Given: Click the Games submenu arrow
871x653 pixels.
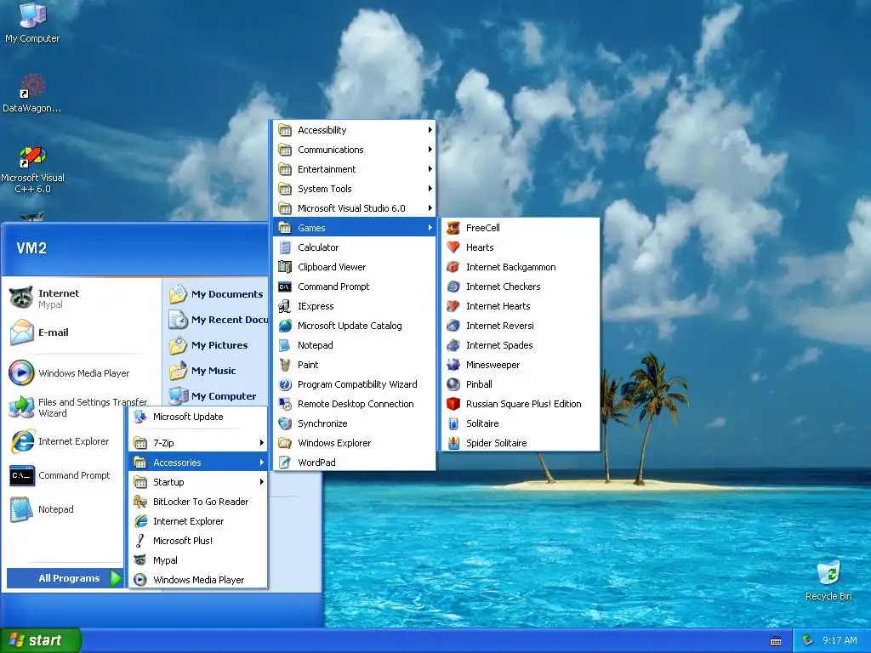Looking at the screenshot, I should click(430, 228).
